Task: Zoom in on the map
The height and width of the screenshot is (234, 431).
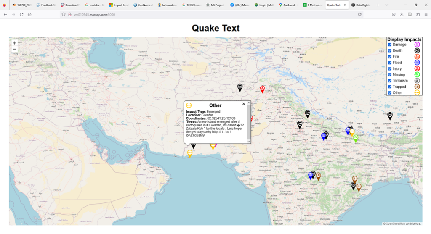Action: [x=14, y=43]
